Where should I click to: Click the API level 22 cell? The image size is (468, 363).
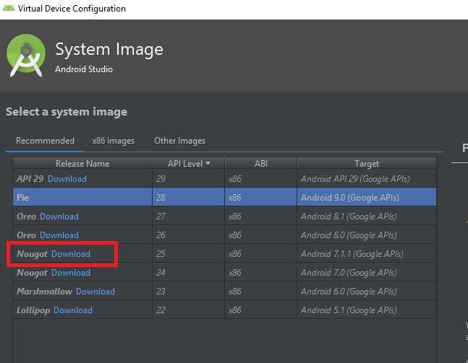[188, 310]
